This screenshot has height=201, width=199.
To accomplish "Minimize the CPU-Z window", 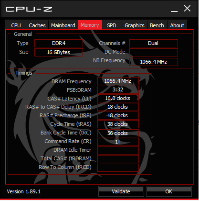I will [174, 9].
